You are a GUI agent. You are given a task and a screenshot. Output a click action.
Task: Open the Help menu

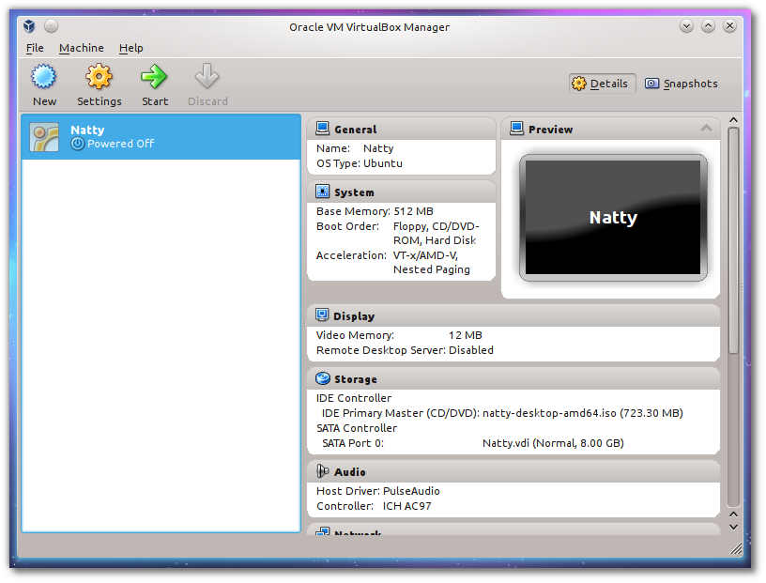[131, 48]
